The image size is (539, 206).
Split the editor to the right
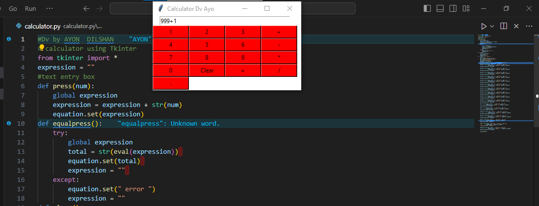[x=503, y=26]
